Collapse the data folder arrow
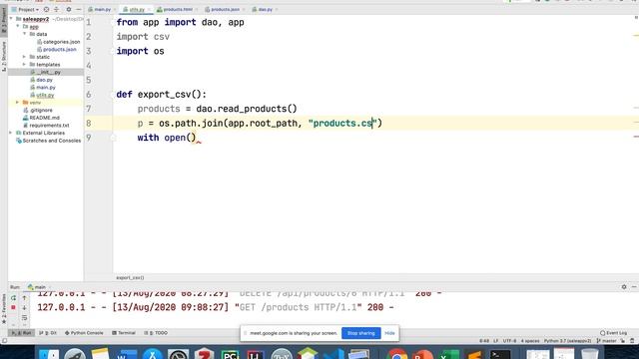639x359 pixels. click(x=24, y=34)
